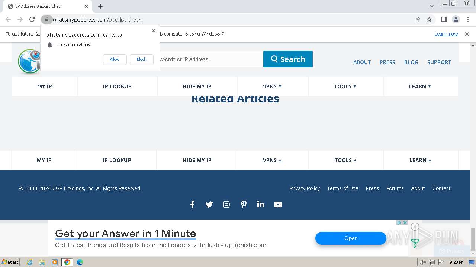
Task: Block notifications from whatismyipaddress.com
Action: [141, 59]
